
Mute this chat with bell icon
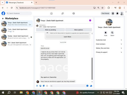tap(106, 32)
